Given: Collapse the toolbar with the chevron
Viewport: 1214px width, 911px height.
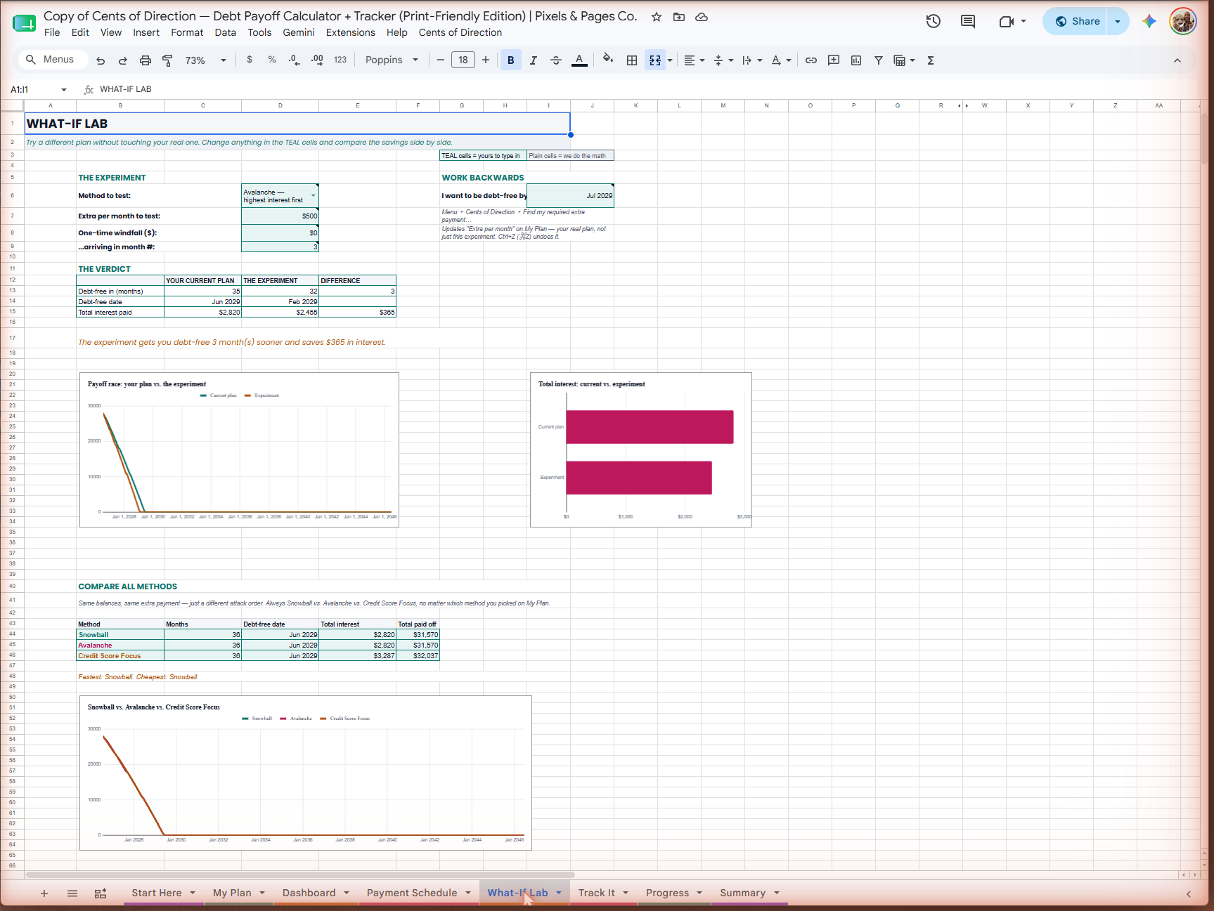Looking at the screenshot, I should click(1177, 60).
